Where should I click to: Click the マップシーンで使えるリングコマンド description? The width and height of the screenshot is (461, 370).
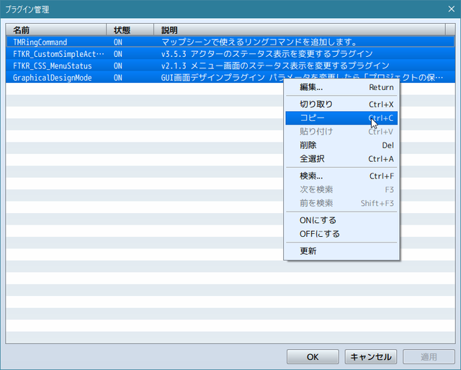pyautogui.click(x=259, y=42)
